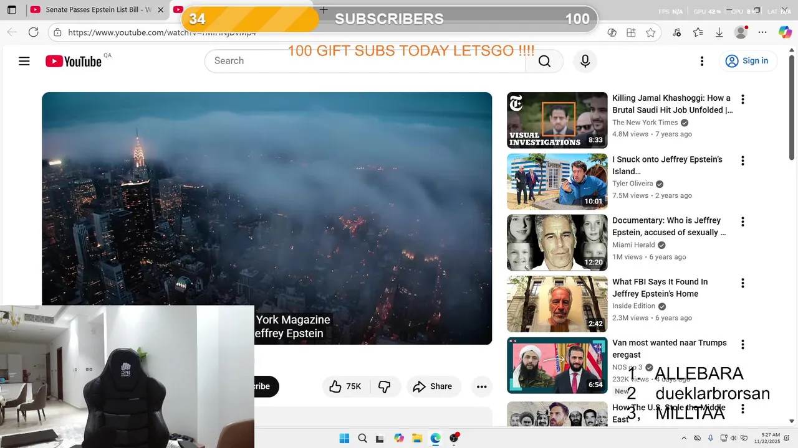The height and width of the screenshot is (448, 798).
Task: Share the video using Share button
Action: (433, 386)
